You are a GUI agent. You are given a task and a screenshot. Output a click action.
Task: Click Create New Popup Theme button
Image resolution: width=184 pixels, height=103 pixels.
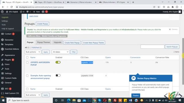93,43
